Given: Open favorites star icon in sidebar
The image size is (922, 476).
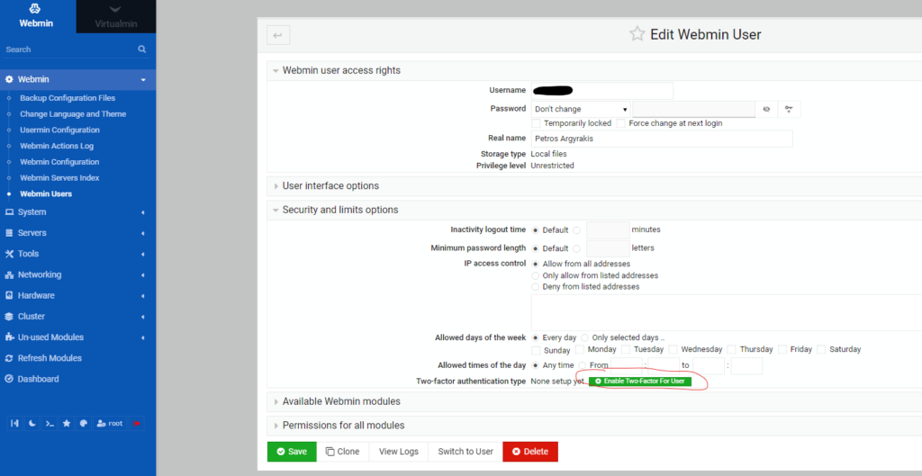Looking at the screenshot, I should [x=67, y=423].
